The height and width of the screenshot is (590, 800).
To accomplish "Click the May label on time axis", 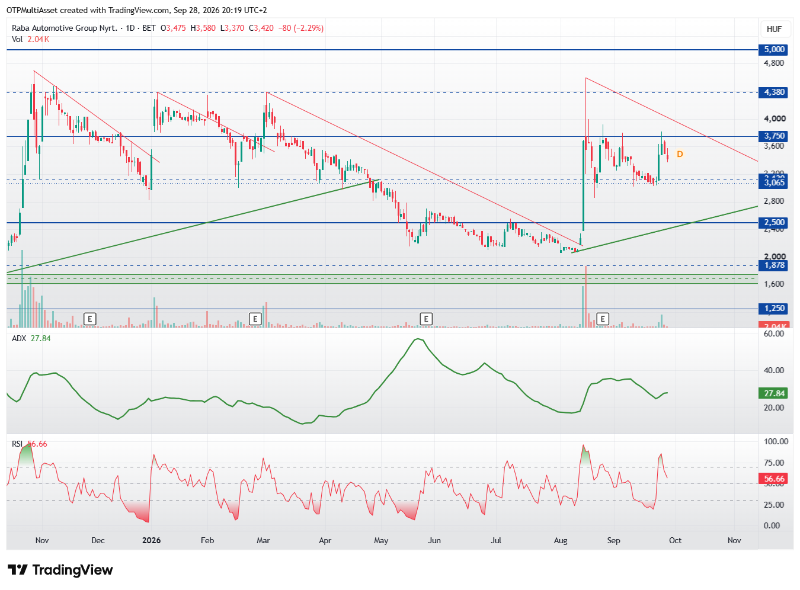I will 381,540.
